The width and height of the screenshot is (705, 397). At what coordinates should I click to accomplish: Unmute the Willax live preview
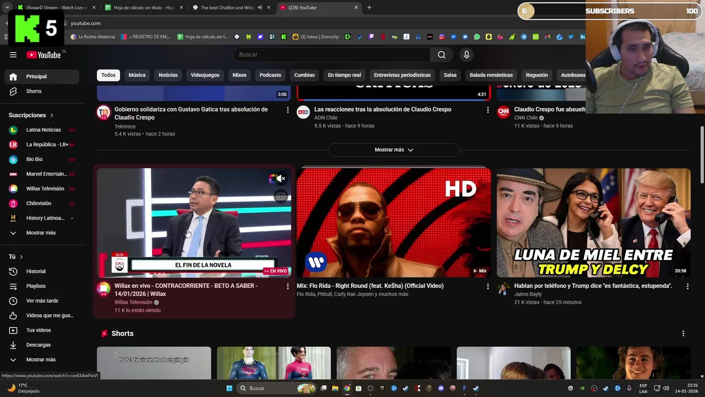click(281, 179)
